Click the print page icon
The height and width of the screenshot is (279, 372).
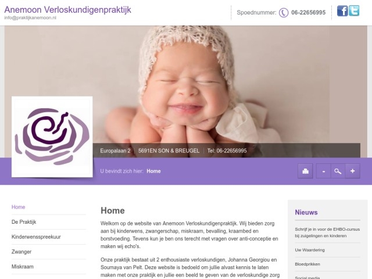[x=305, y=171]
